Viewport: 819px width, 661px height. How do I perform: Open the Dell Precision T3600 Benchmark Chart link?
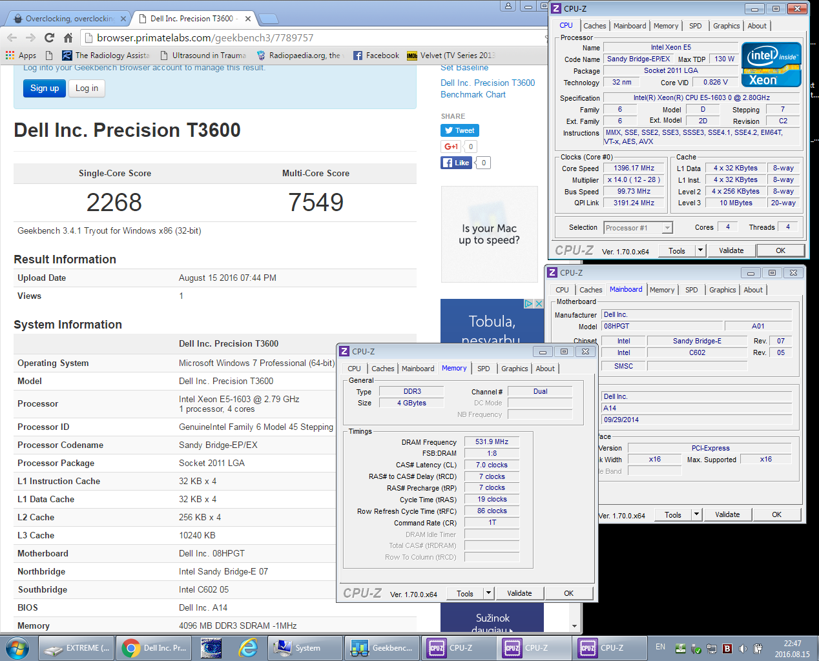click(488, 88)
